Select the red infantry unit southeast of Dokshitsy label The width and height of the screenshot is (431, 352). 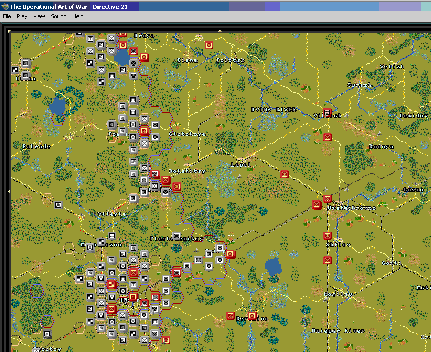click(177, 187)
